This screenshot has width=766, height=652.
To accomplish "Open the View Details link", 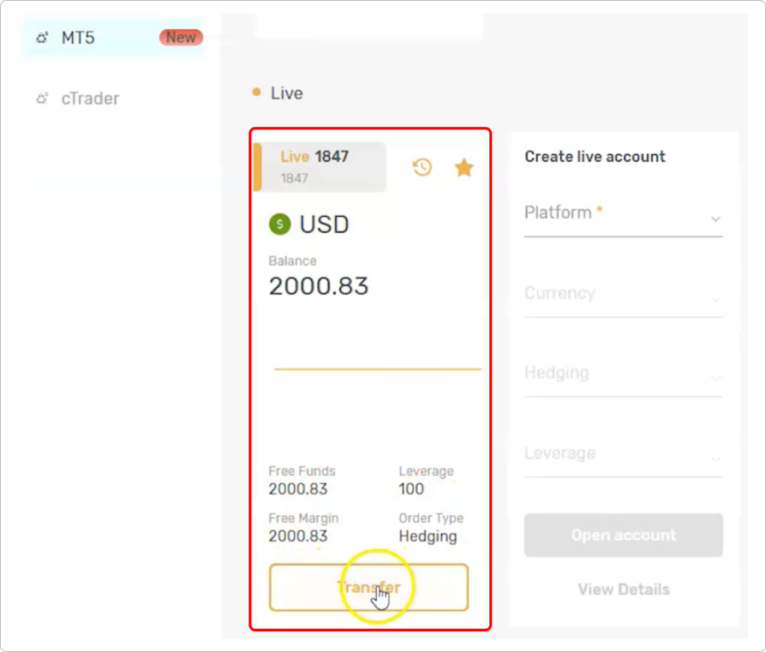I will [x=623, y=589].
